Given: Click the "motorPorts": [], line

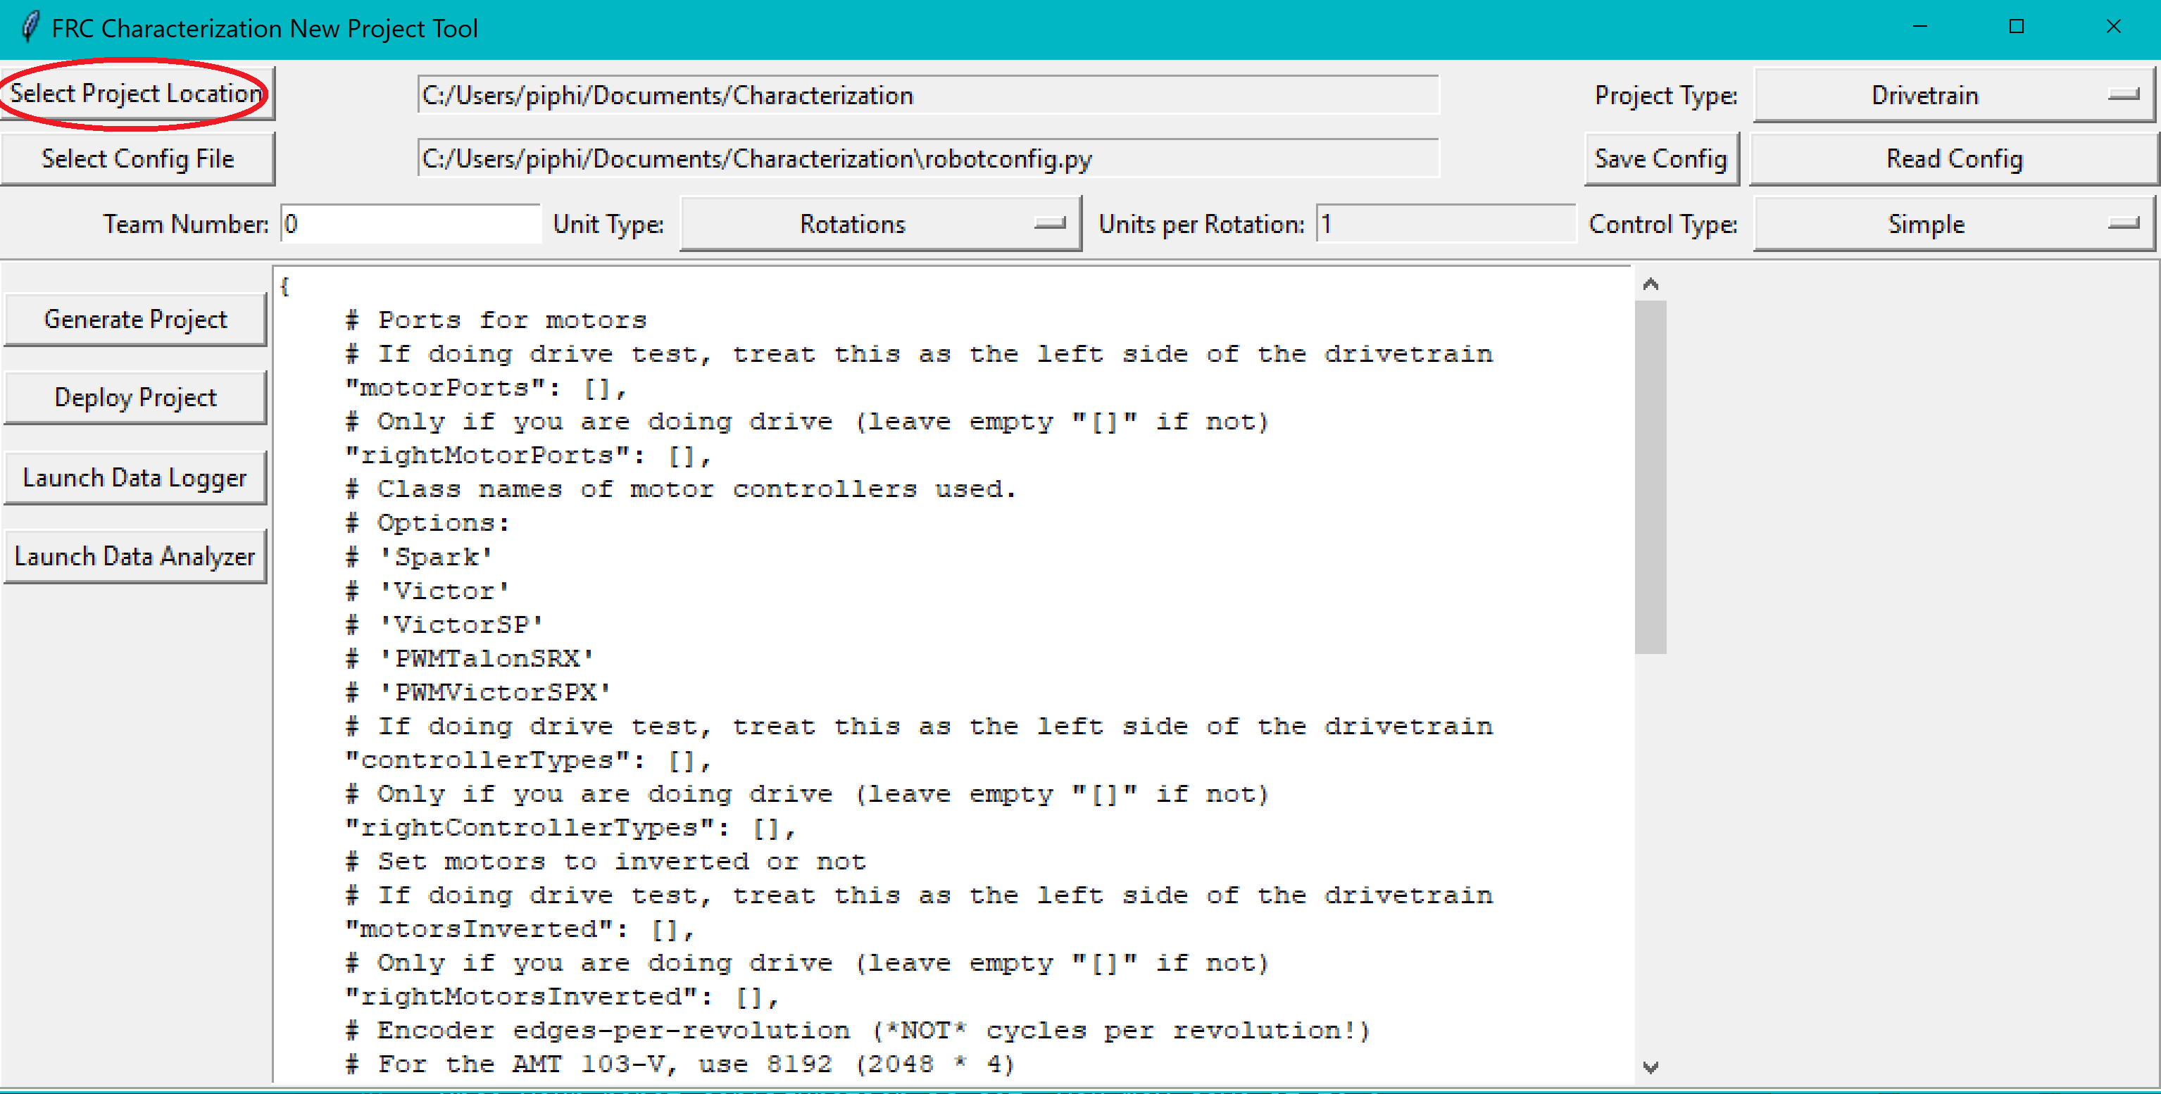Looking at the screenshot, I should click(486, 388).
